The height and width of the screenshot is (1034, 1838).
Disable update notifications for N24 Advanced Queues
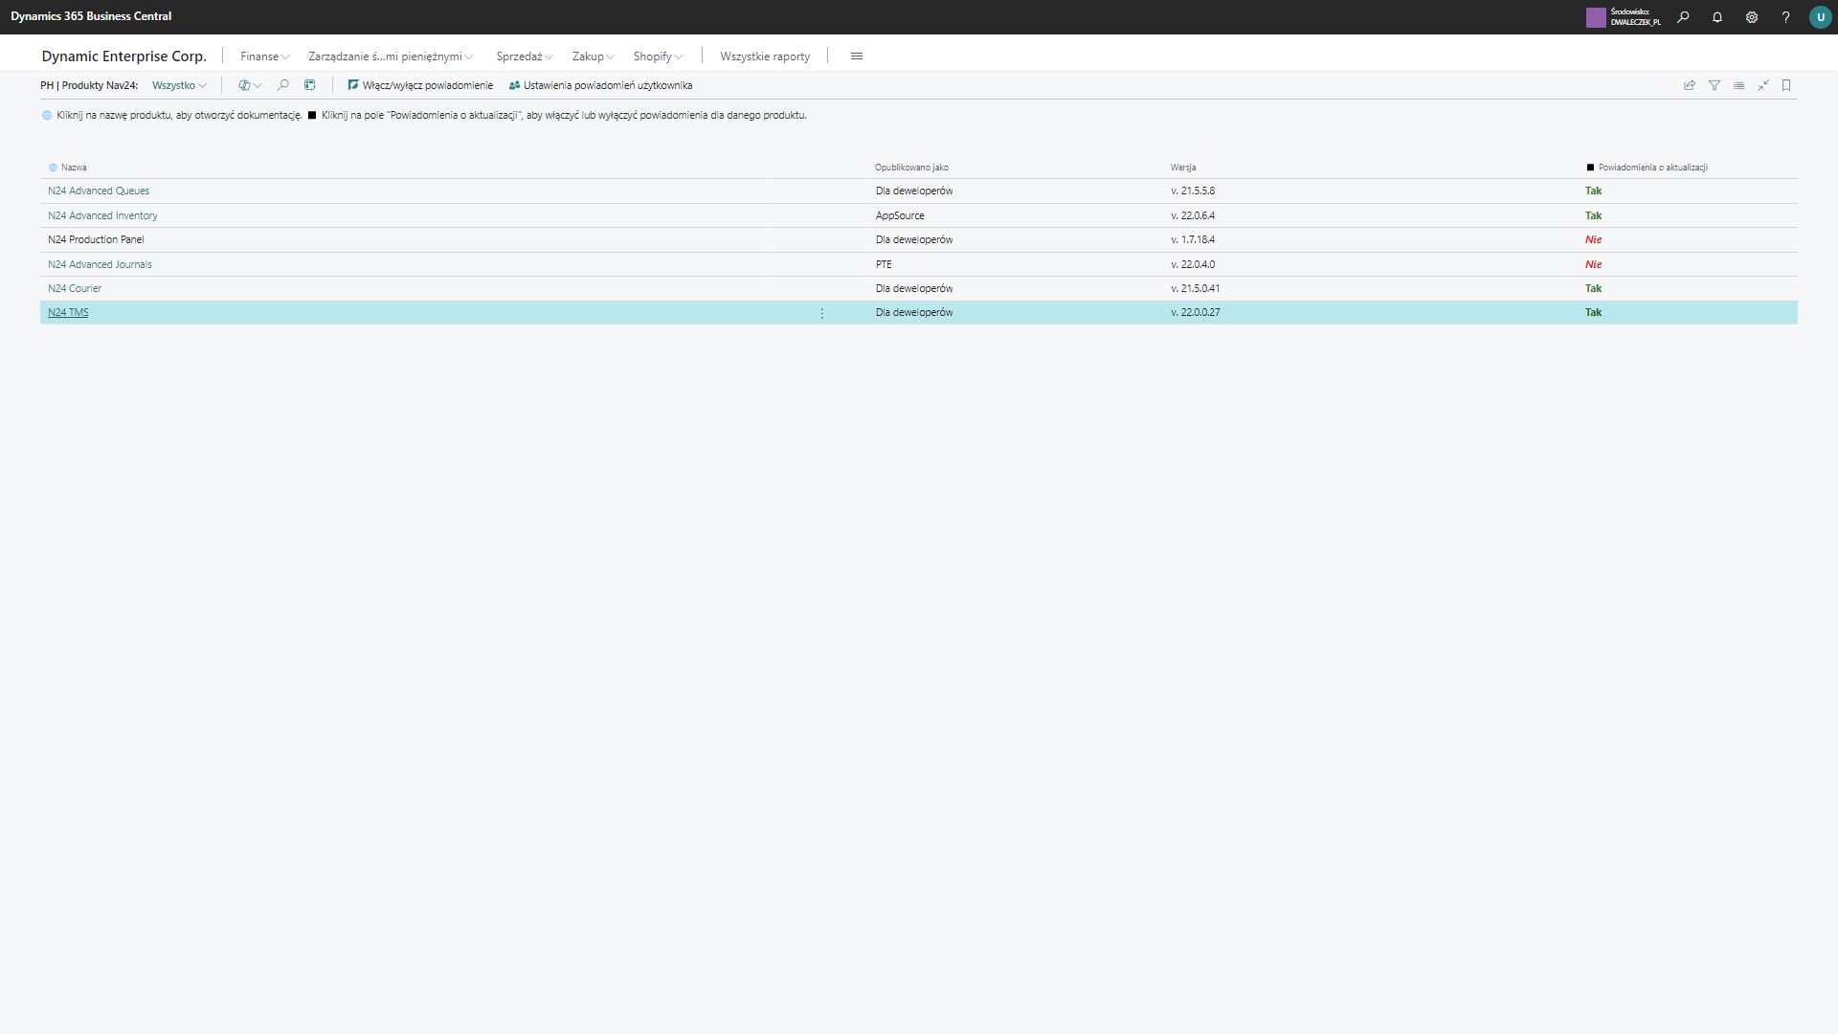pyautogui.click(x=1593, y=191)
